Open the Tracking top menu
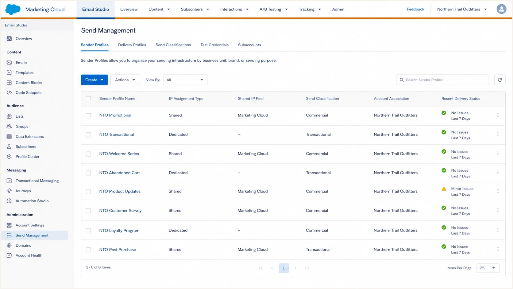Image resolution: width=513 pixels, height=289 pixels. coord(310,9)
